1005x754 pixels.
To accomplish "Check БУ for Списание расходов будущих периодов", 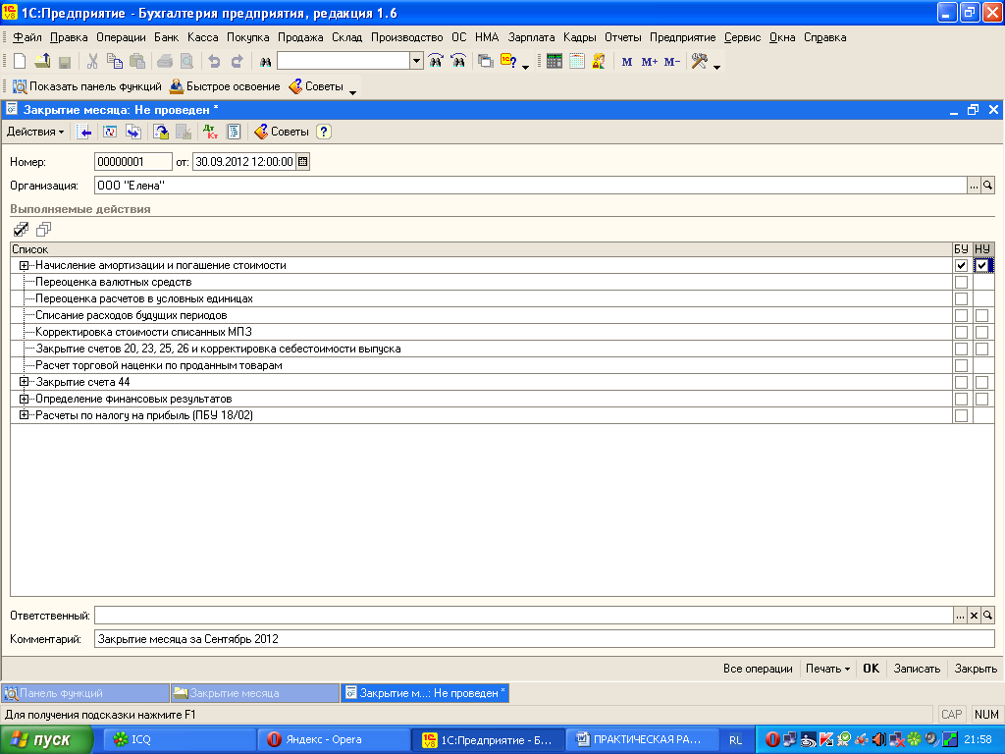I will [x=961, y=315].
